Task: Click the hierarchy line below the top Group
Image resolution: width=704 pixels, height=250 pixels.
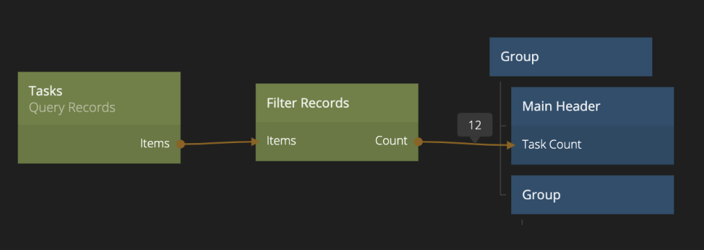Action: coord(500,138)
